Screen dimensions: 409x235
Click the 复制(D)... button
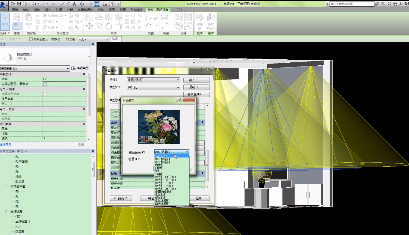[196, 87]
